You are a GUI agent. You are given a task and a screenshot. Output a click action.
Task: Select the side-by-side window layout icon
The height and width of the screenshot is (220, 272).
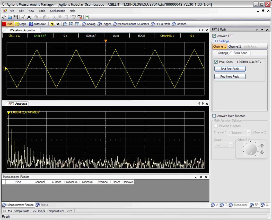77,24
